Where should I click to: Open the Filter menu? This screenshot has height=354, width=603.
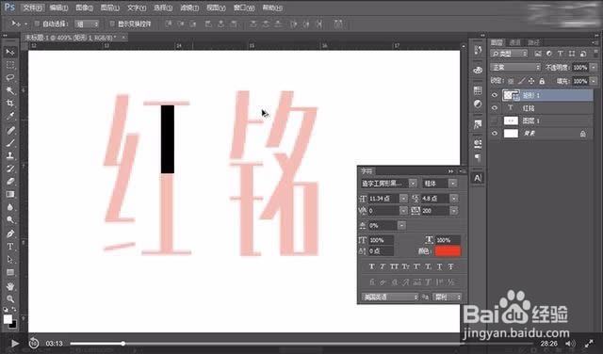tap(189, 8)
